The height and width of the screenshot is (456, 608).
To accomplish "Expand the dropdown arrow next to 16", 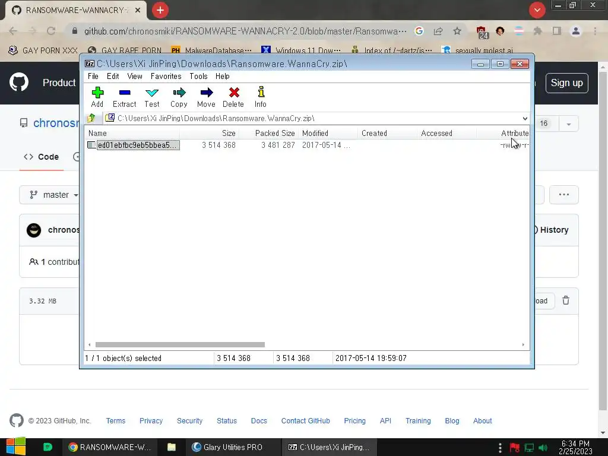I will 568,124.
